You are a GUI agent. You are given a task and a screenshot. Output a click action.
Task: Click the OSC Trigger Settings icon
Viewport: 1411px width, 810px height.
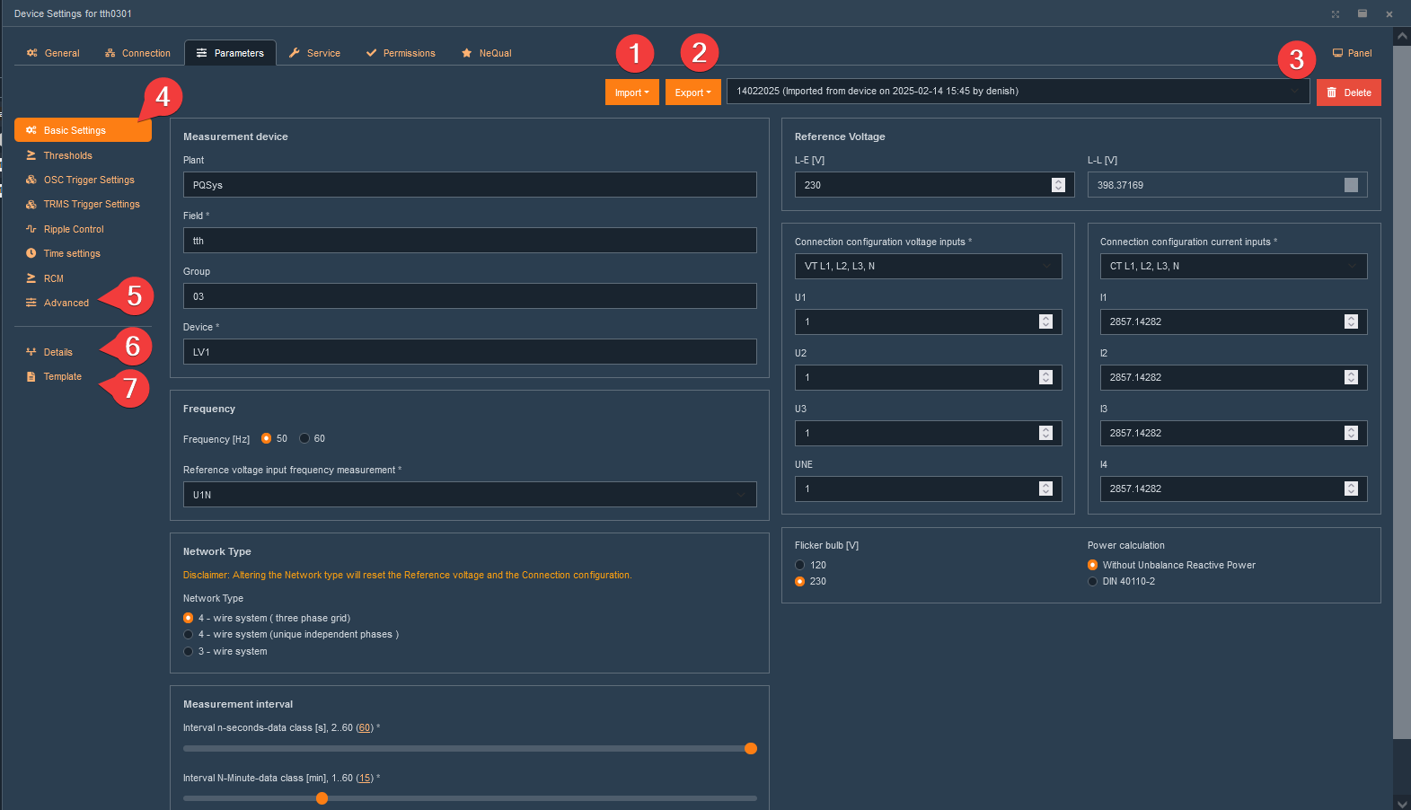pos(31,180)
